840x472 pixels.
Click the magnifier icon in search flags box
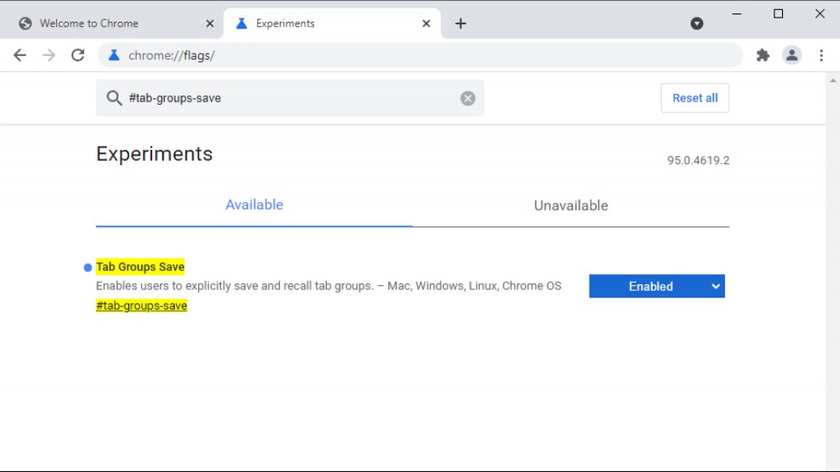click(x=113, y=98)
